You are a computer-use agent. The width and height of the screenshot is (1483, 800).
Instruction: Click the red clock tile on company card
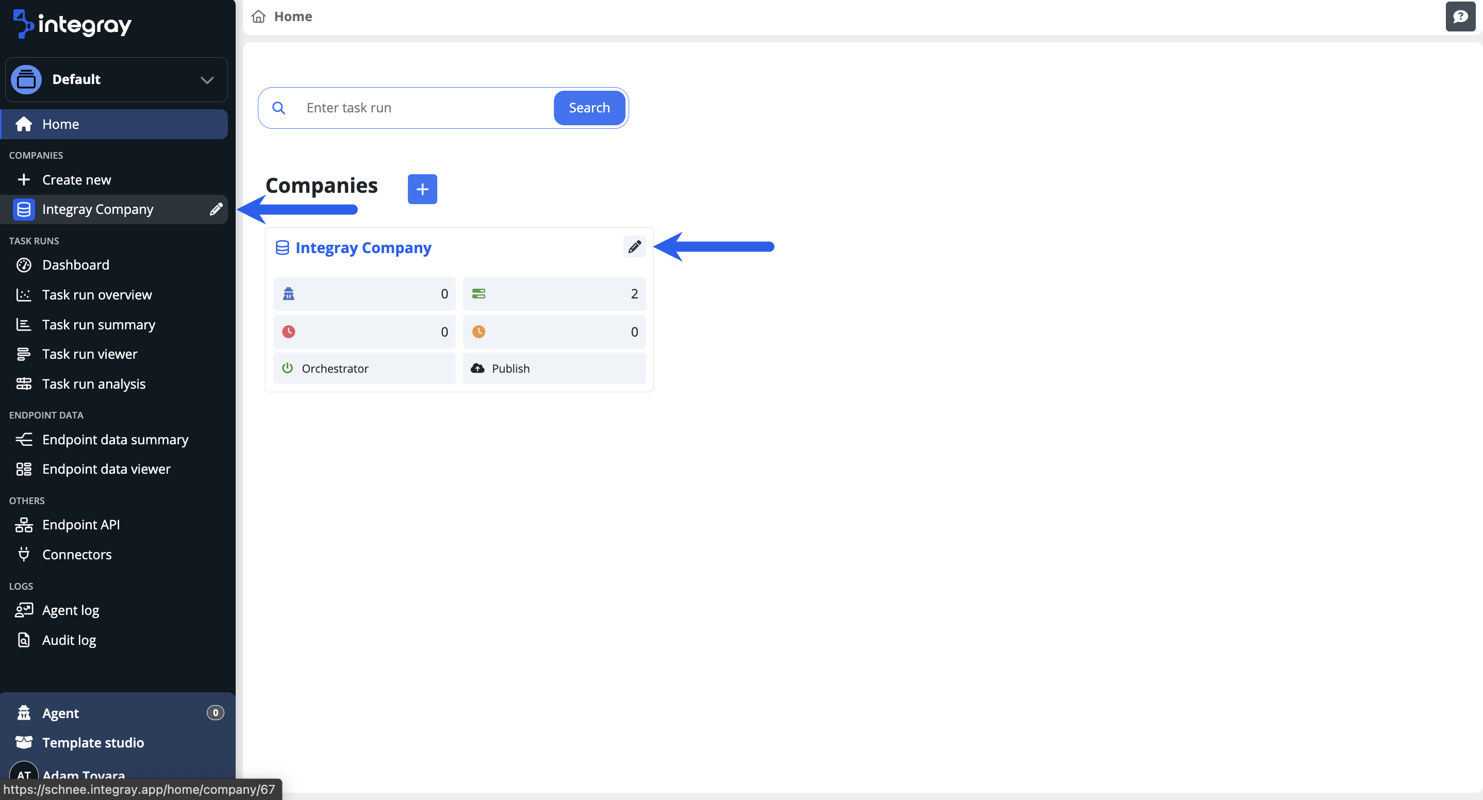coord(364,332)
